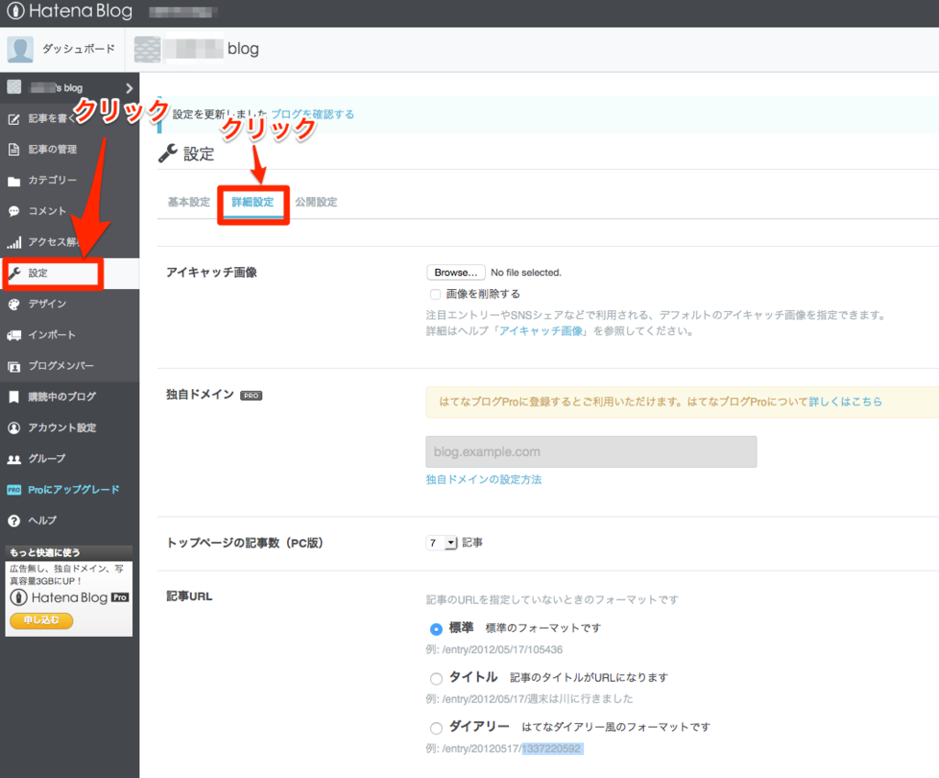Click the highlighted text 1337220592
Image resolution: width=939 pixels, height=778 pixels.
[x=551, y=749]
